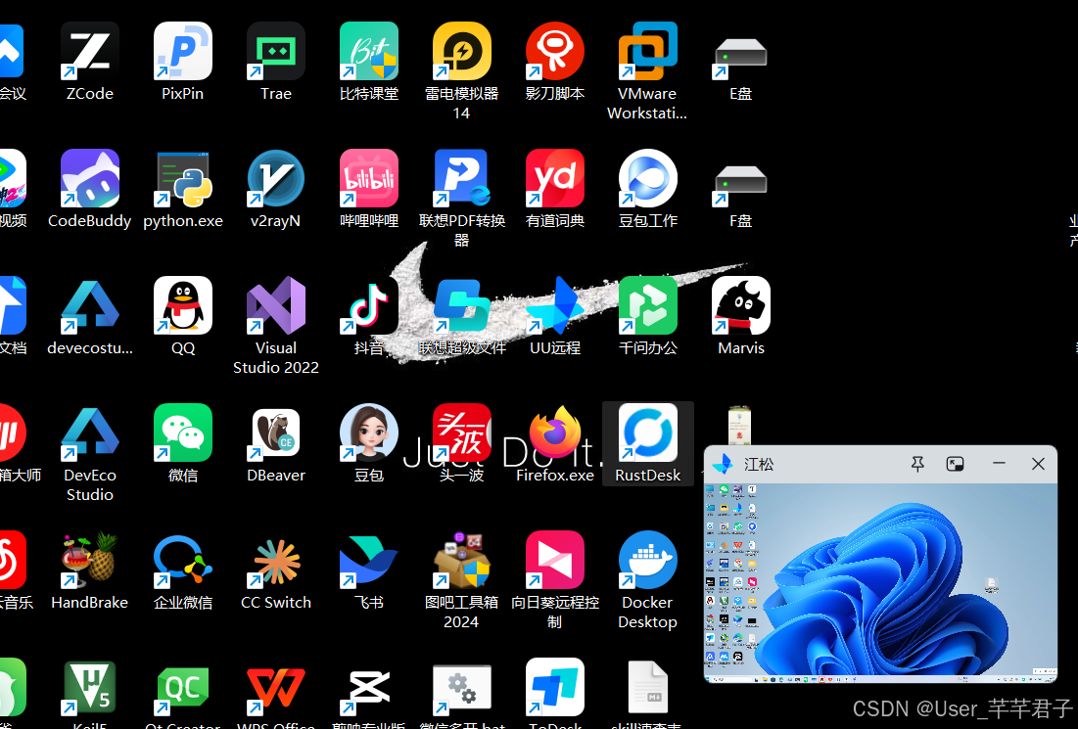Screen dimensions: 1078x729
Task: Click the 江松 remote desktop preview
Action: click(x=880, y=583)
